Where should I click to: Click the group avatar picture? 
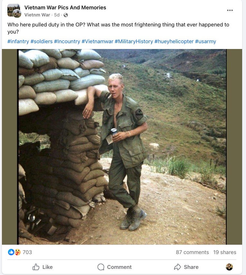tap(14, 11)
